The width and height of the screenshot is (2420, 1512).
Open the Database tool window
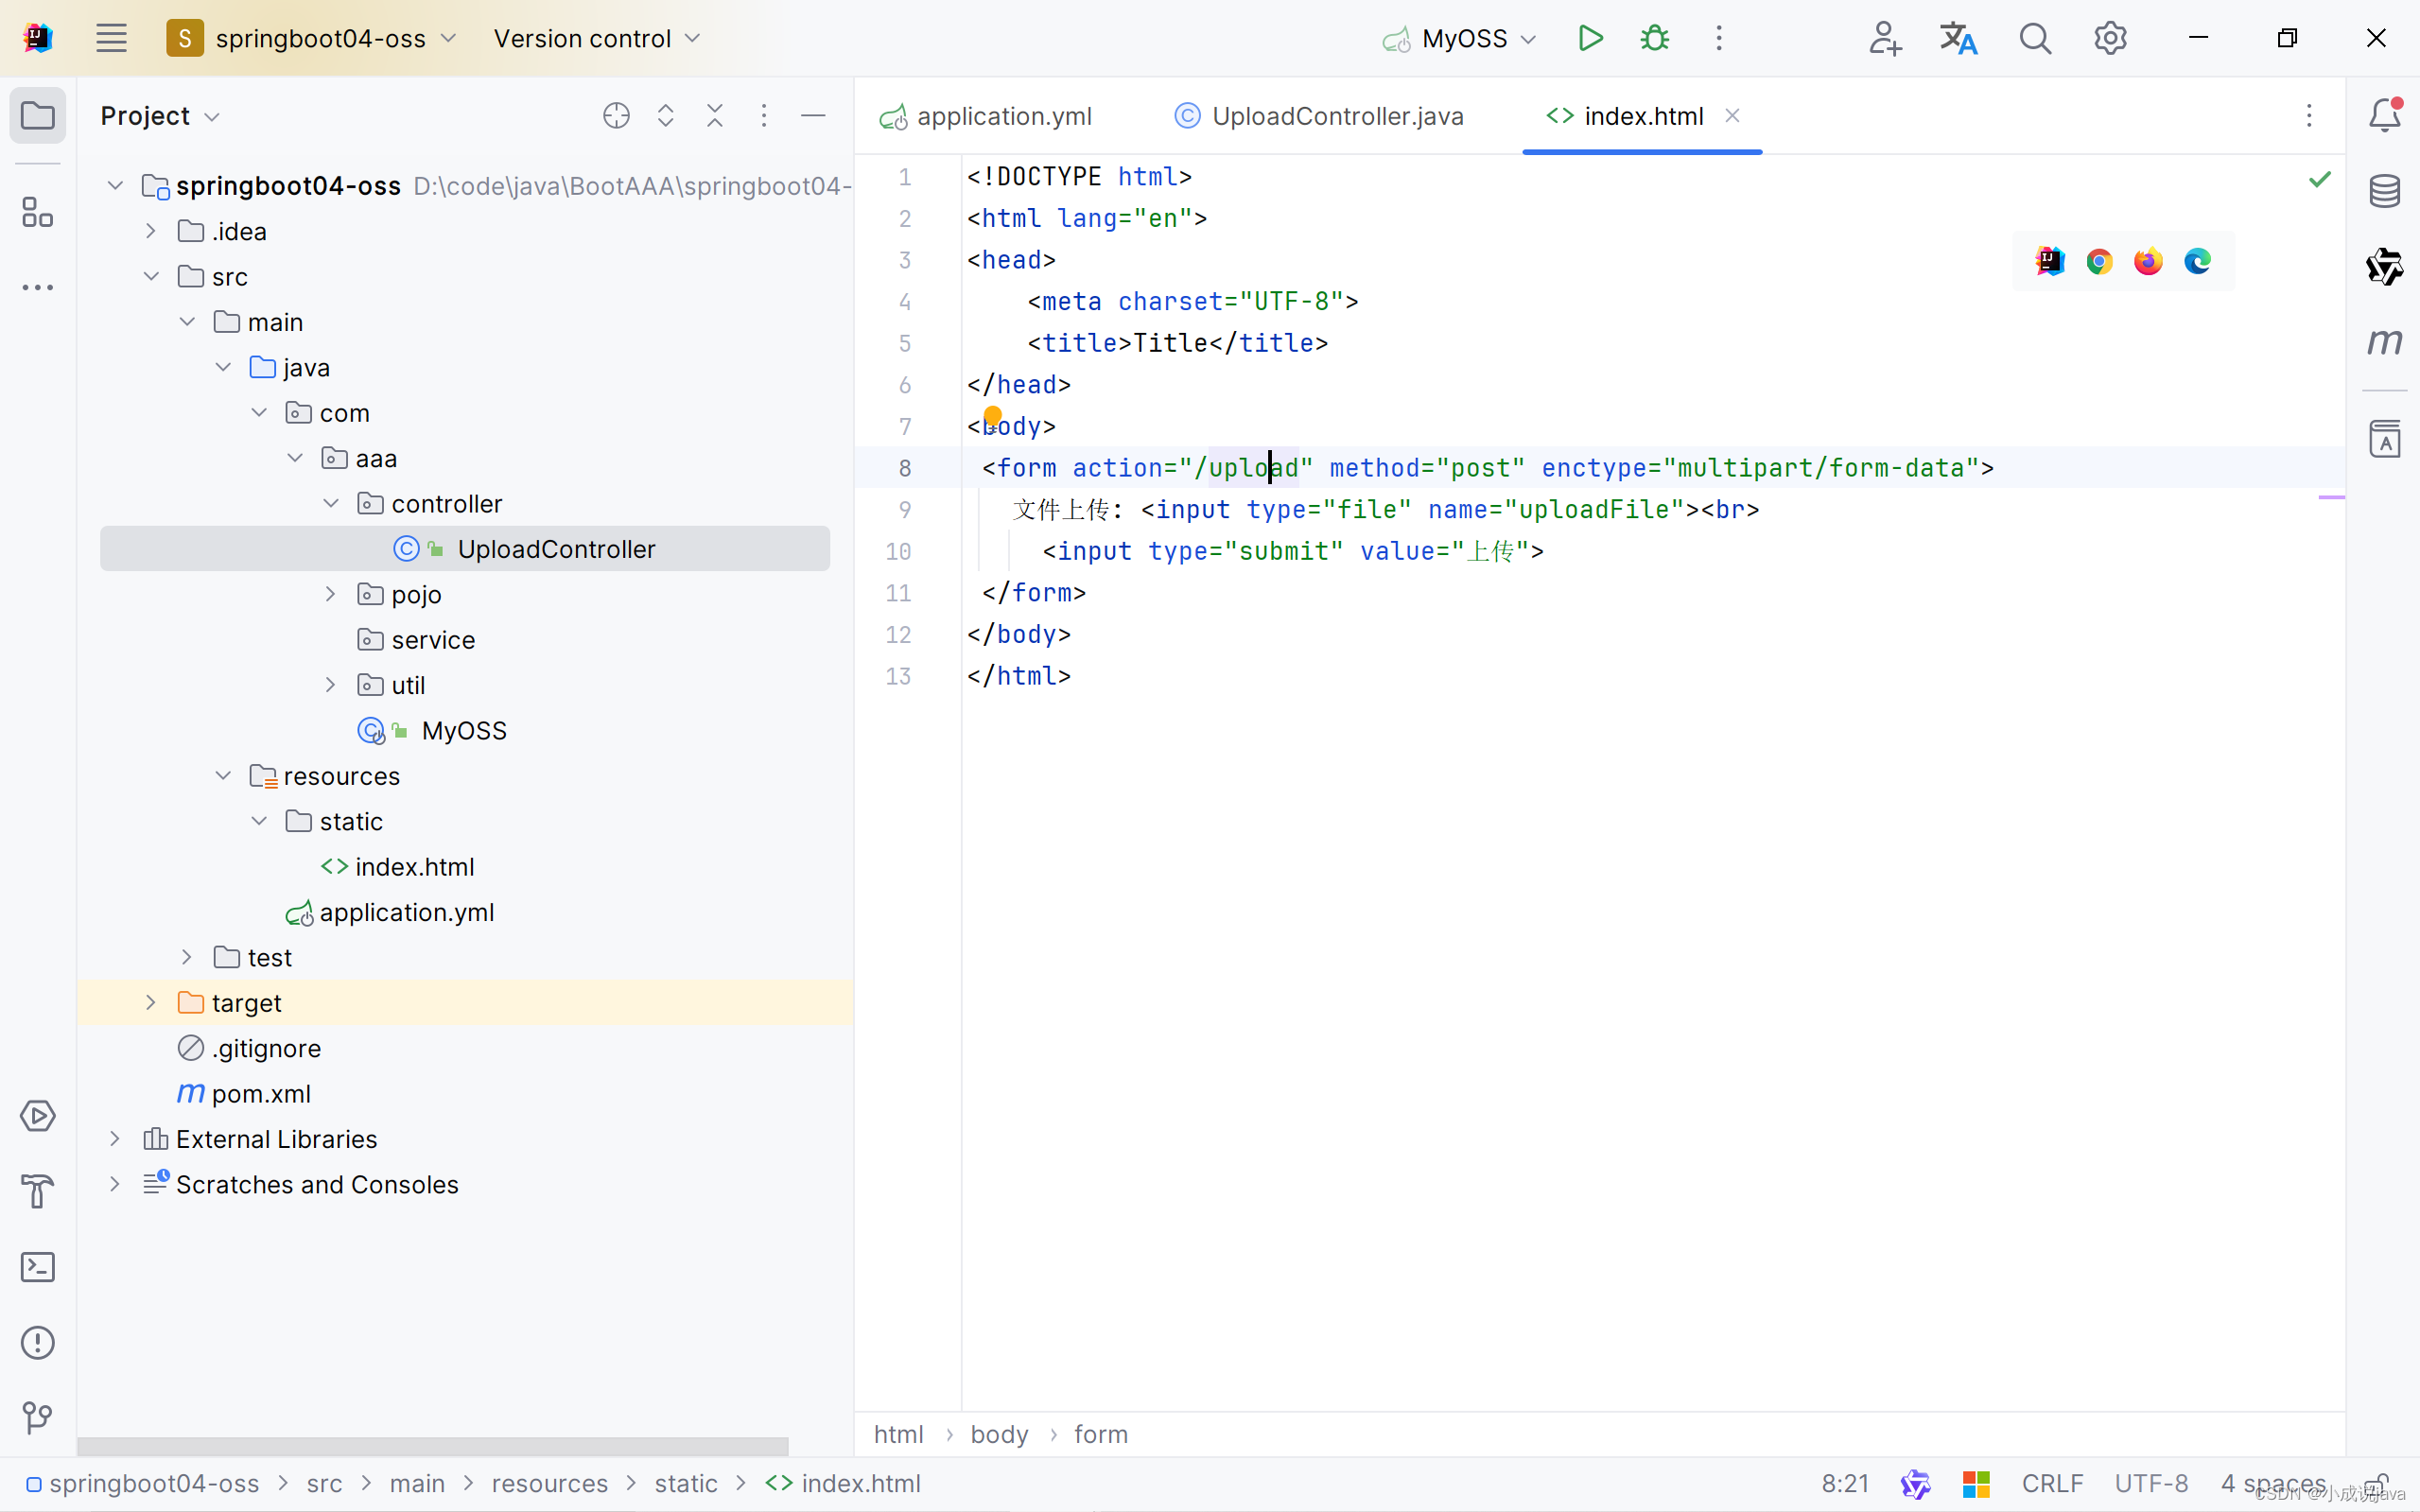pos(2384,191)
